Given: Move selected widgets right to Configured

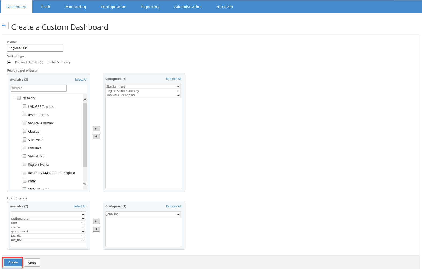Looking at the screenshot, I should point(96,129).
